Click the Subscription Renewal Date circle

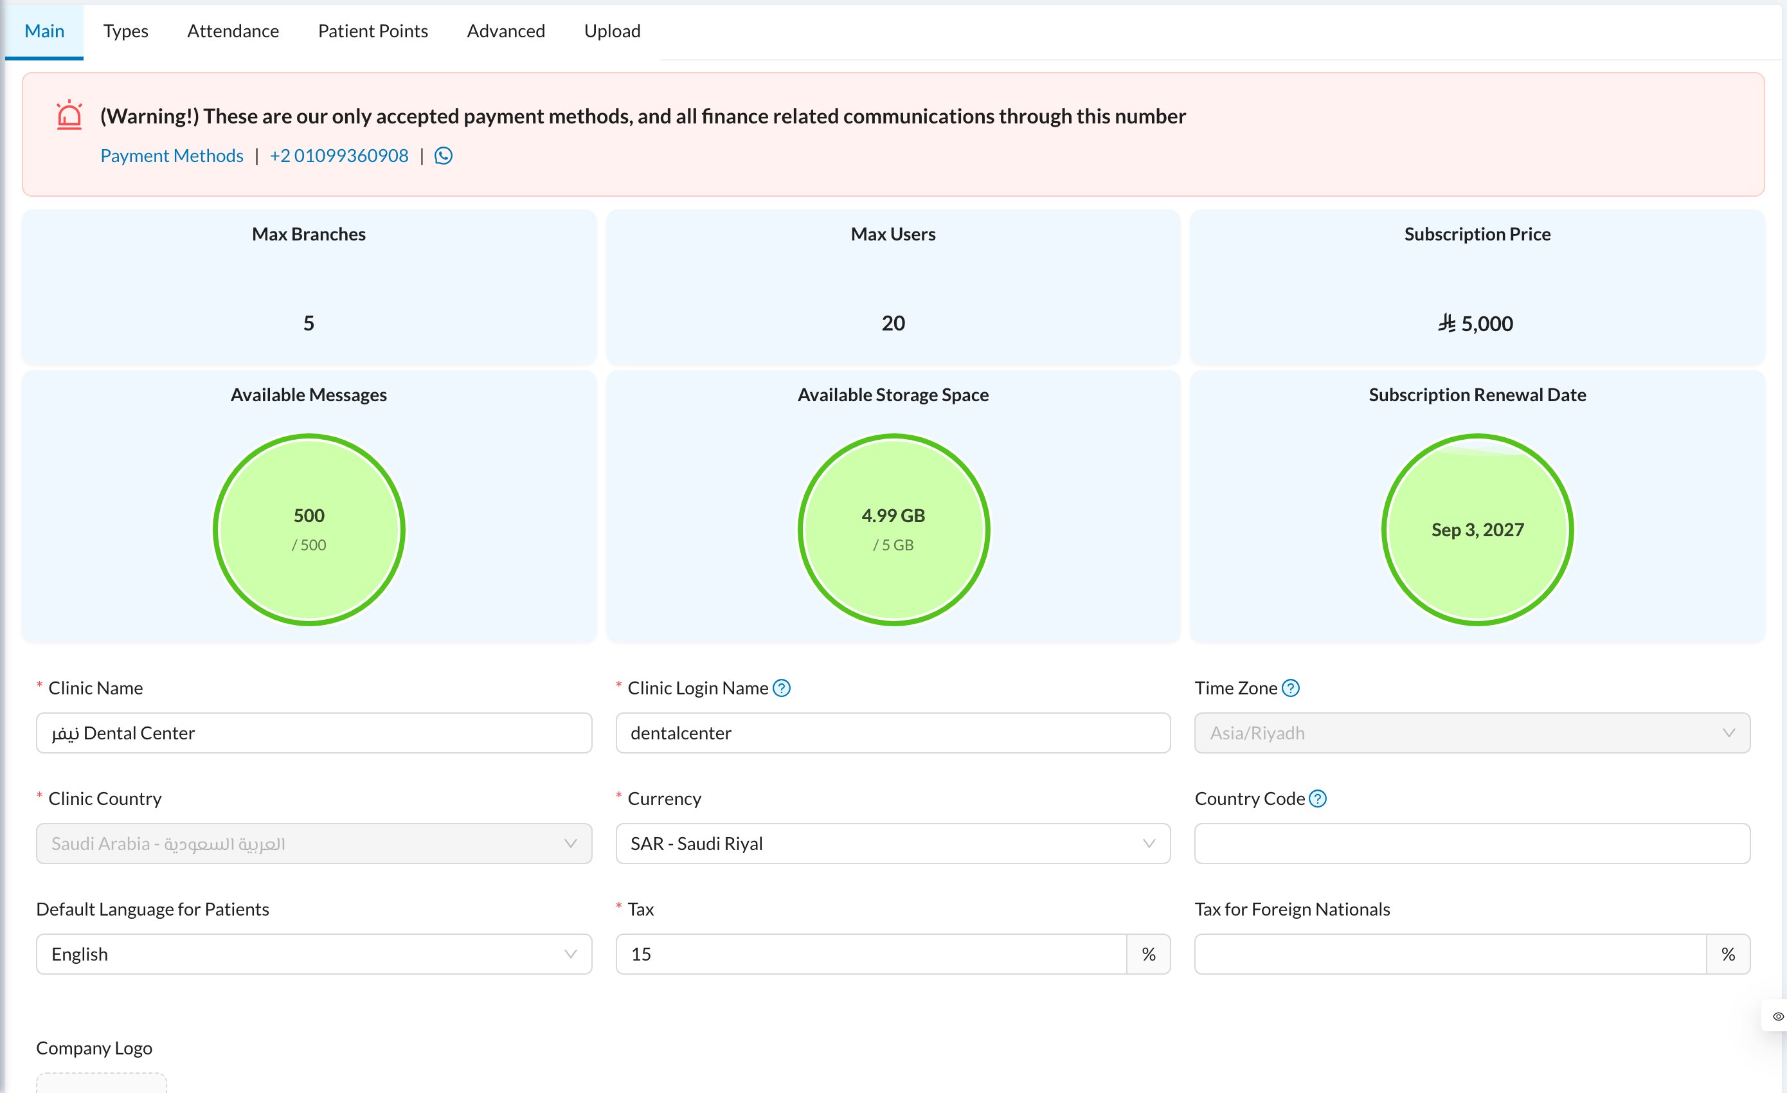(1477, 529)
